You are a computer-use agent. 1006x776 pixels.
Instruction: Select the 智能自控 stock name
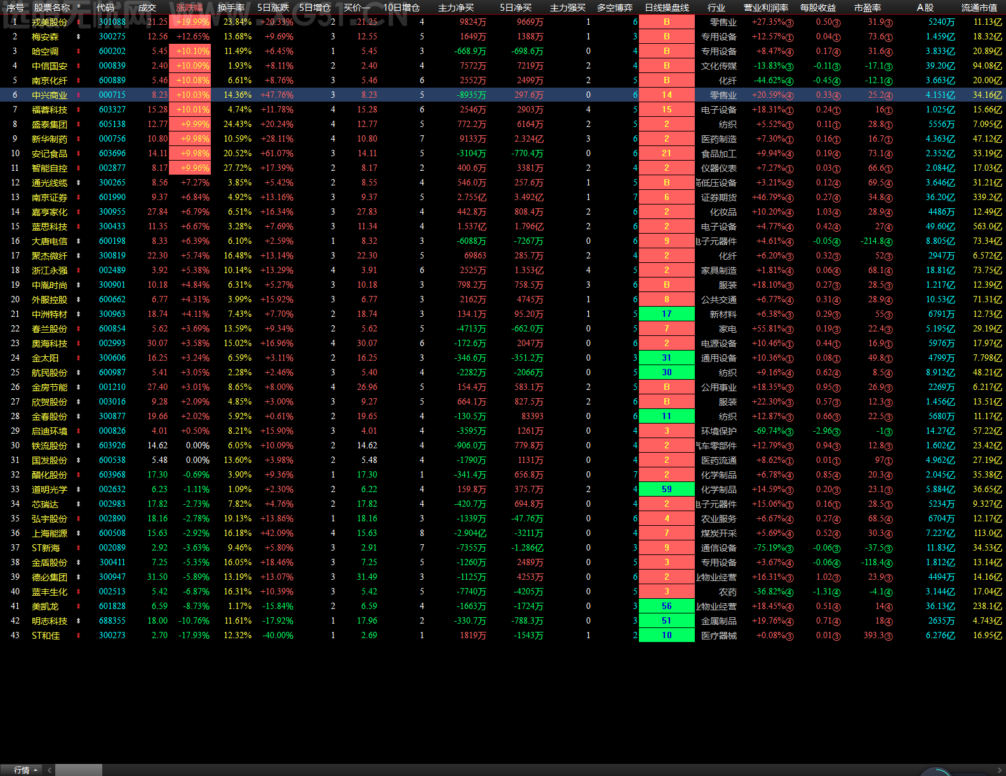point(50,168)
